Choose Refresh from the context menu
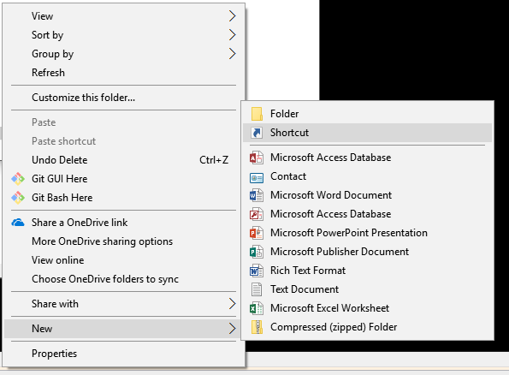This screenshot has height=375, width=509. click(x=124, y=72)
